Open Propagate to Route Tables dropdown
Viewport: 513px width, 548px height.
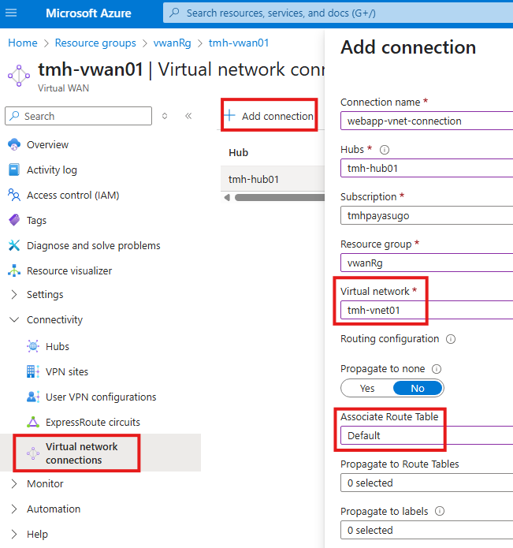(x=427, y=483)
